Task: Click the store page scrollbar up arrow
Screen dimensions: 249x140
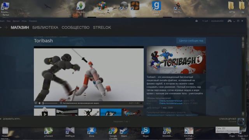Action: tap(243, 38)
